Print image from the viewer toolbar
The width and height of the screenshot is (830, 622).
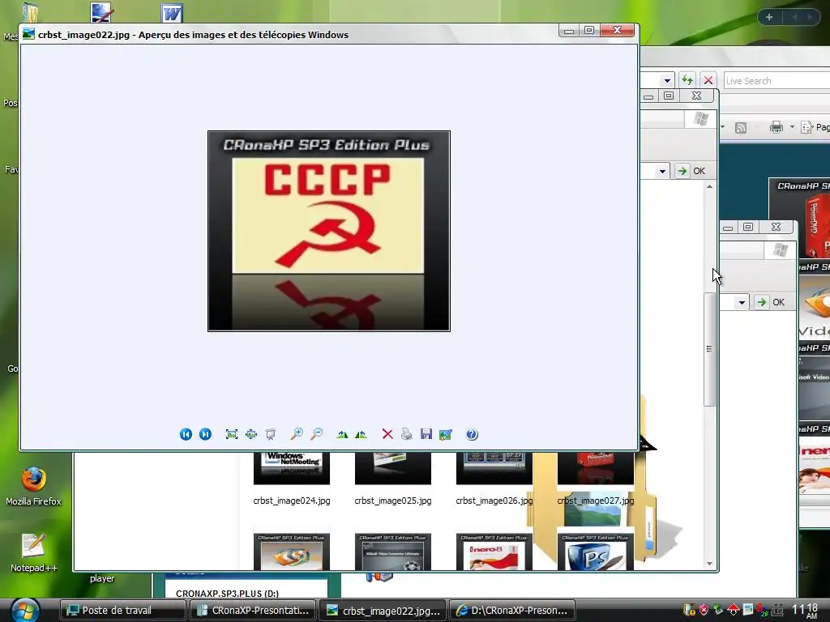pos(407,434)
